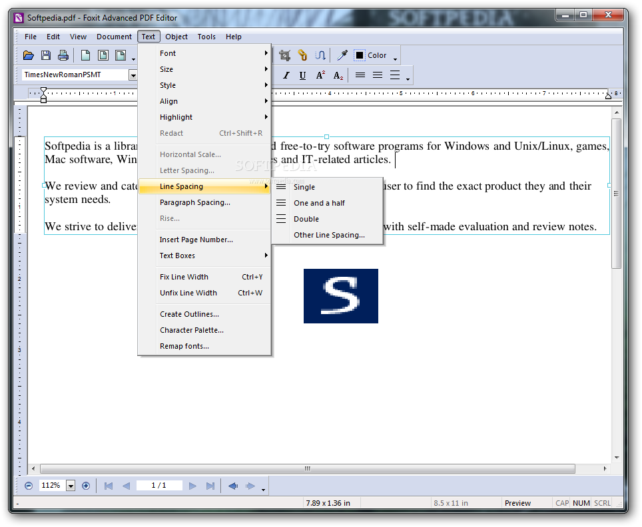Screen dimensions: 642x527
Task: Open the formatting toolbar overflow arrow
Action: (408, 79)
